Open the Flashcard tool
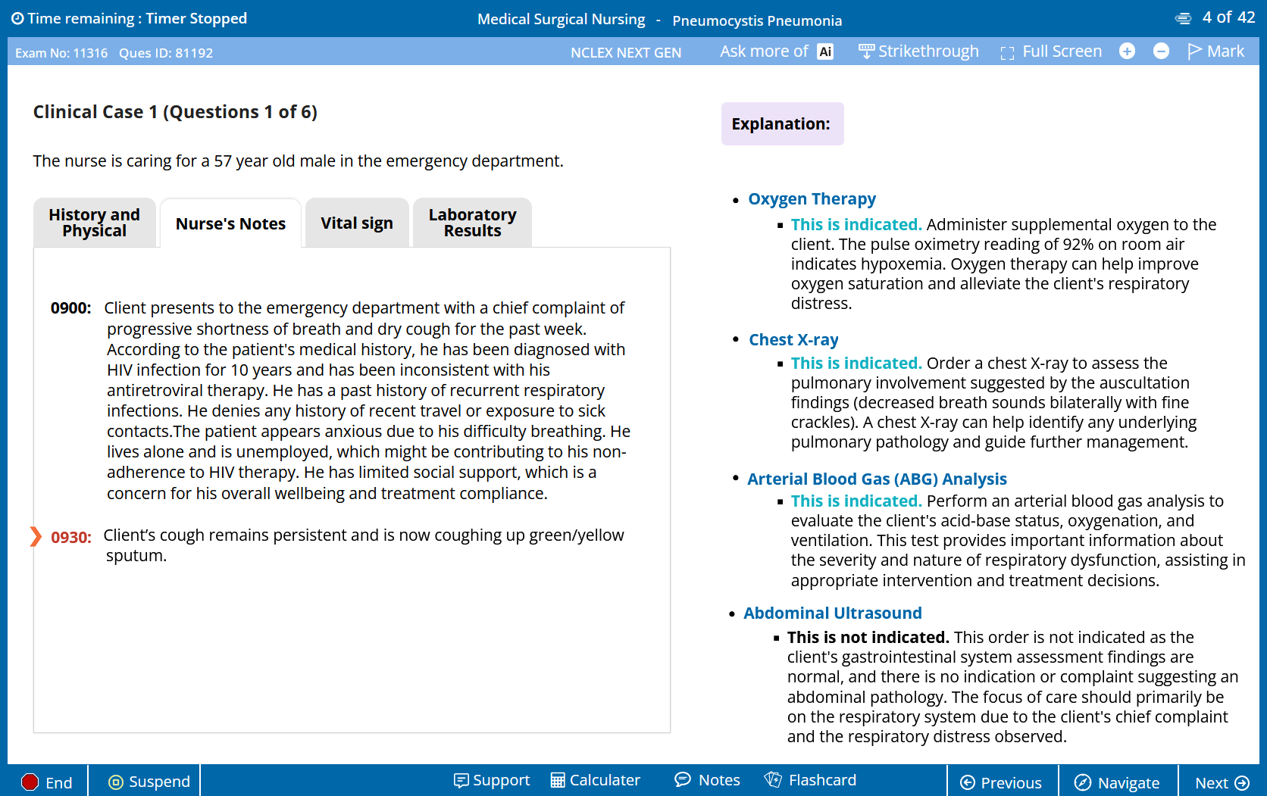The height and width of the screenshot is (796, 1267). coord(810,780)
